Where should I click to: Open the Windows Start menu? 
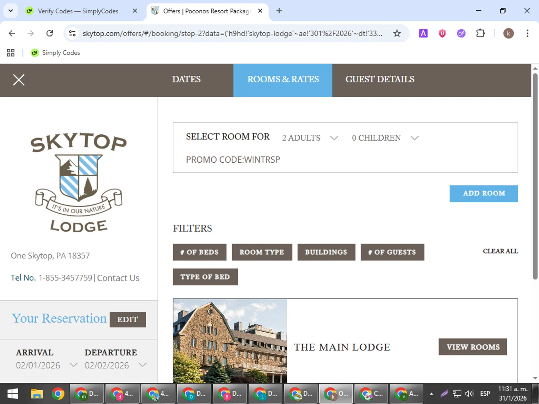click(13, 394)
